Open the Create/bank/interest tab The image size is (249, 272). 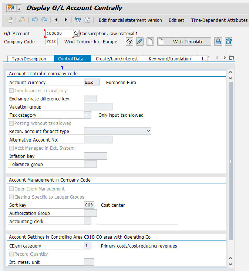coord(117,59)
